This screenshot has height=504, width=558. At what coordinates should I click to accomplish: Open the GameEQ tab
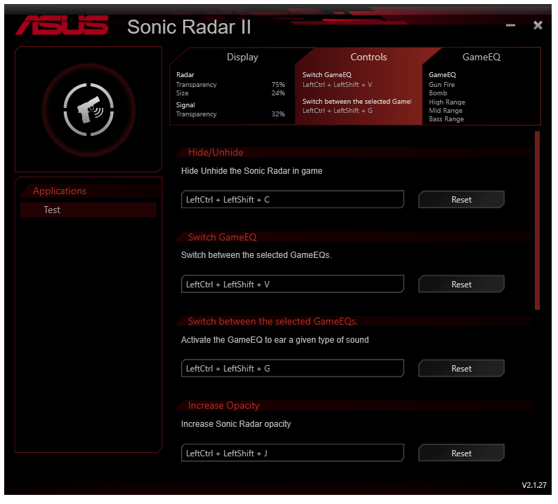pyautogui.click(x=481, y=57)
